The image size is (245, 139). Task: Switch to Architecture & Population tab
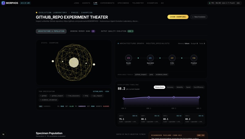(x=51, y=31)
